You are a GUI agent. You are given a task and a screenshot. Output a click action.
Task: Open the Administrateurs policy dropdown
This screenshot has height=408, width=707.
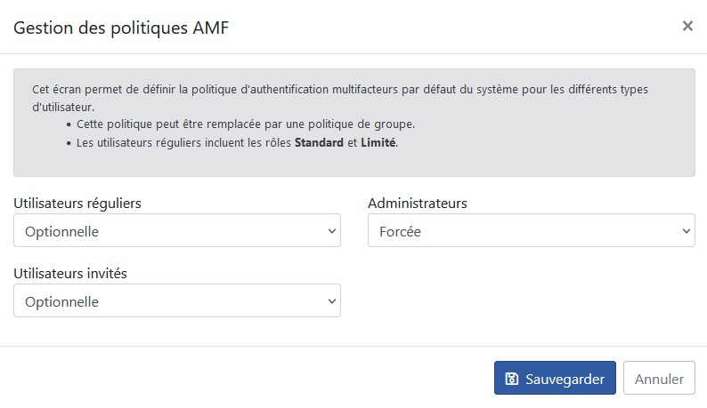click(x=532, y=230)
